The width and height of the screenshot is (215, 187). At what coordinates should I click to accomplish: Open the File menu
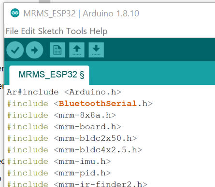[12, 31]
